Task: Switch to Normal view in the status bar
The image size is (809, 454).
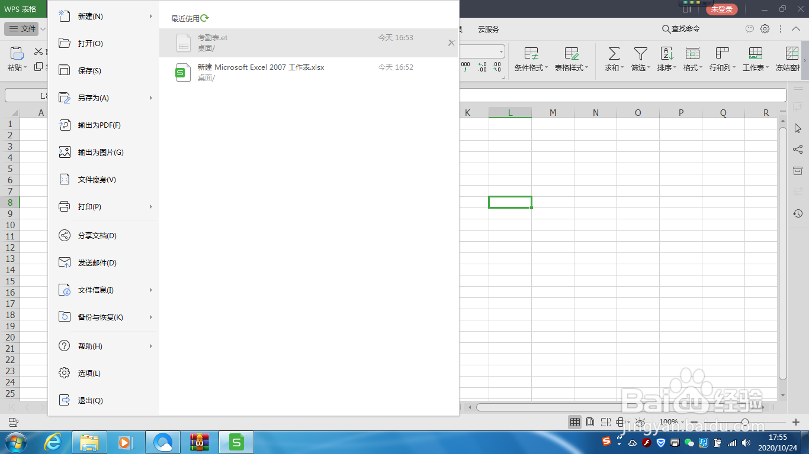Action: pos(574,422)
